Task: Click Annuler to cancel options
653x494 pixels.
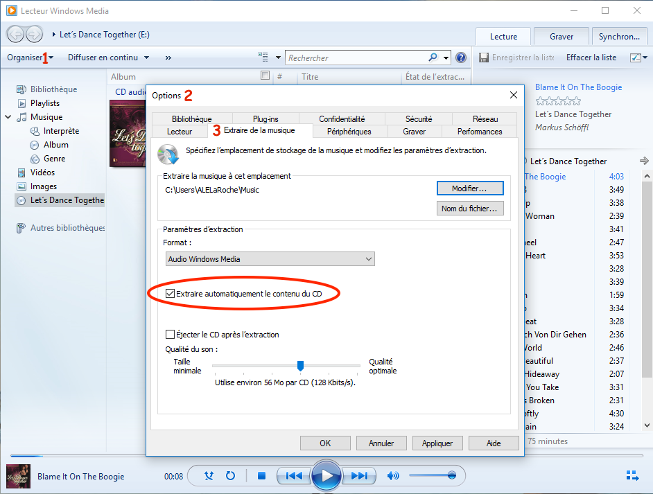Action: coord(381,443)
